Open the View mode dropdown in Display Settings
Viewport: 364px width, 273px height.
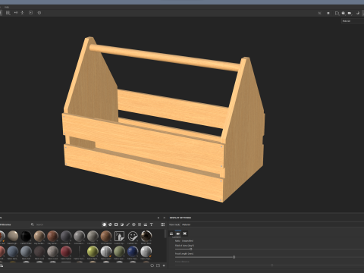pyautogui.click(x=272, y=224)
